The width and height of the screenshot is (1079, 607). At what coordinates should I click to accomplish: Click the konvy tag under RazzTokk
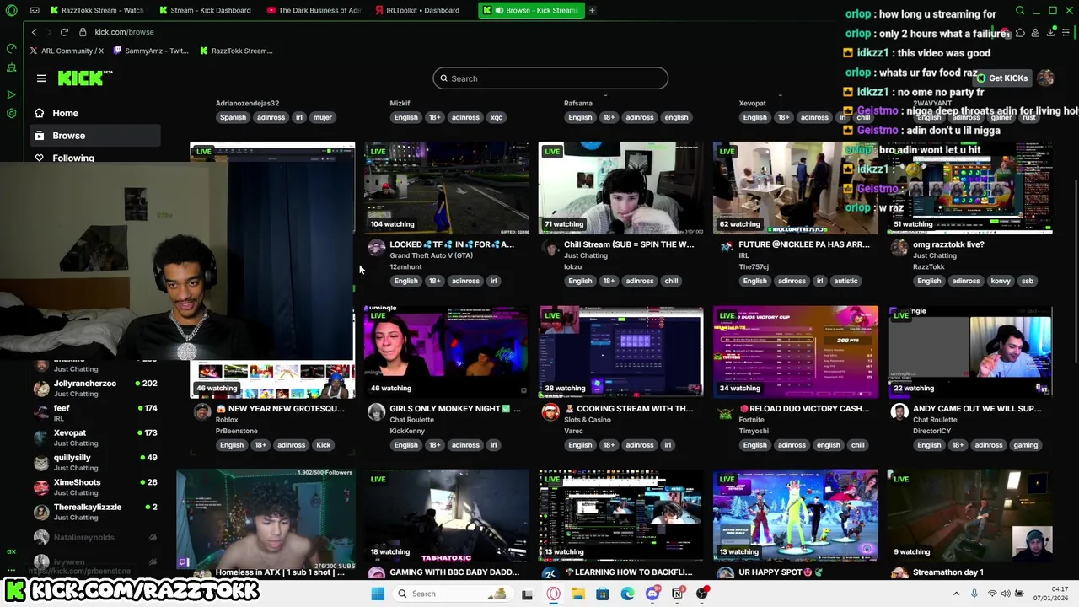[x=1001, y=281]
